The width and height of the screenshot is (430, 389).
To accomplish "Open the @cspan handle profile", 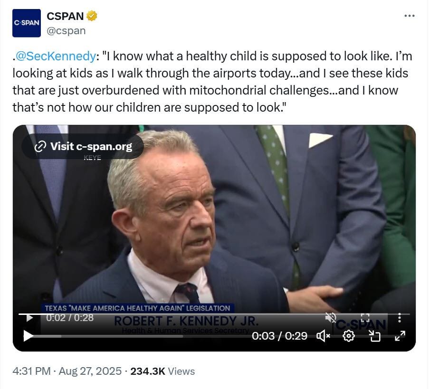I will [66, 31].
